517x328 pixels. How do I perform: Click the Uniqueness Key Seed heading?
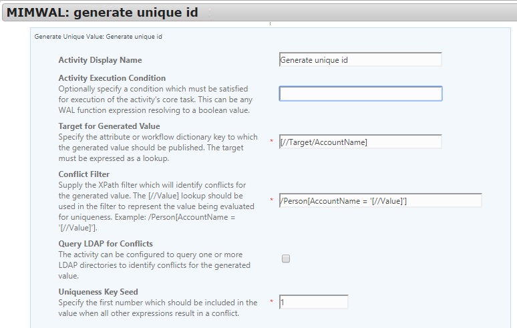tap(98, 292)
